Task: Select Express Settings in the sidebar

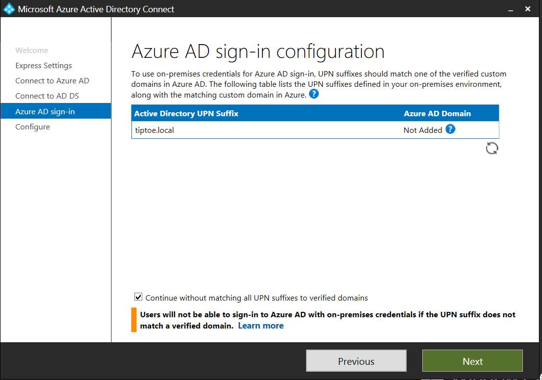Action: click(x=44, y=66)
